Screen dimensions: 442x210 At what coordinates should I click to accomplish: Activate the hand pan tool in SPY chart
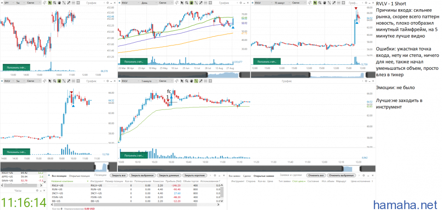click(x=59, y=3)
